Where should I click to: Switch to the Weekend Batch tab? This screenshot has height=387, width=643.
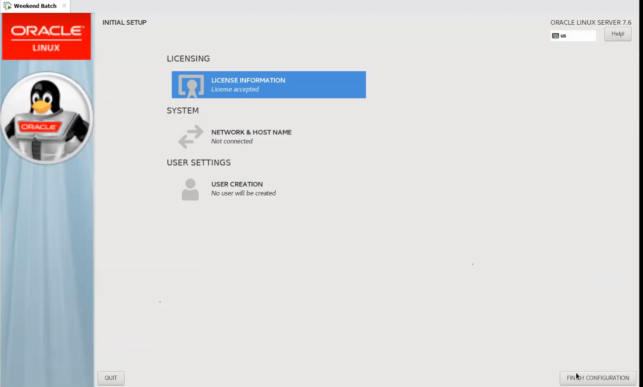tap(35, 6)
